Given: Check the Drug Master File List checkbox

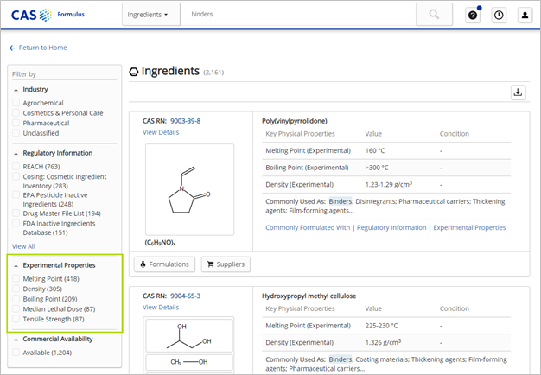Looking at the screenshot, I should click(16, 213).
